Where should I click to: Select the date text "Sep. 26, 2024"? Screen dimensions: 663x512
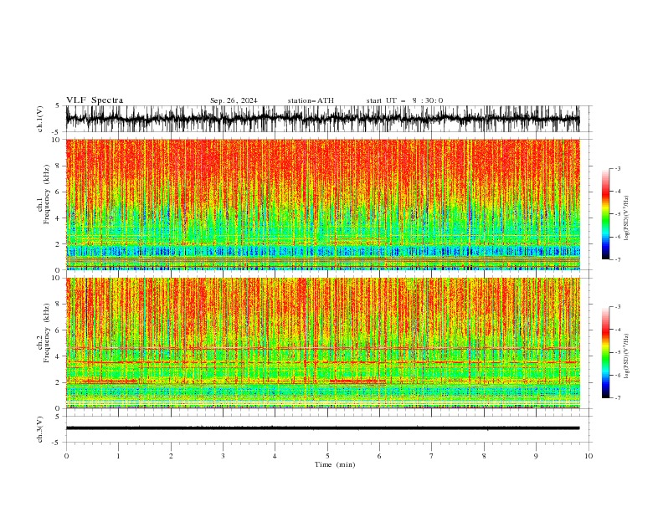point(234,100)
